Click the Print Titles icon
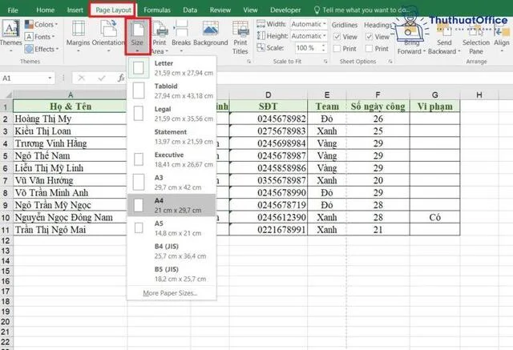The height and width of the screenshot is (350, 513). [240, 30]
